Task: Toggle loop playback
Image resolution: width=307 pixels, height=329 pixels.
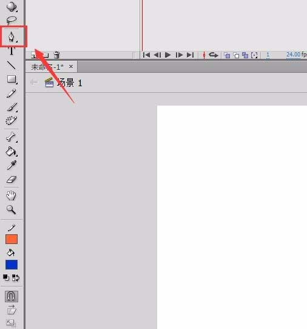Action: pyautogui.click(x=214, y=55)
